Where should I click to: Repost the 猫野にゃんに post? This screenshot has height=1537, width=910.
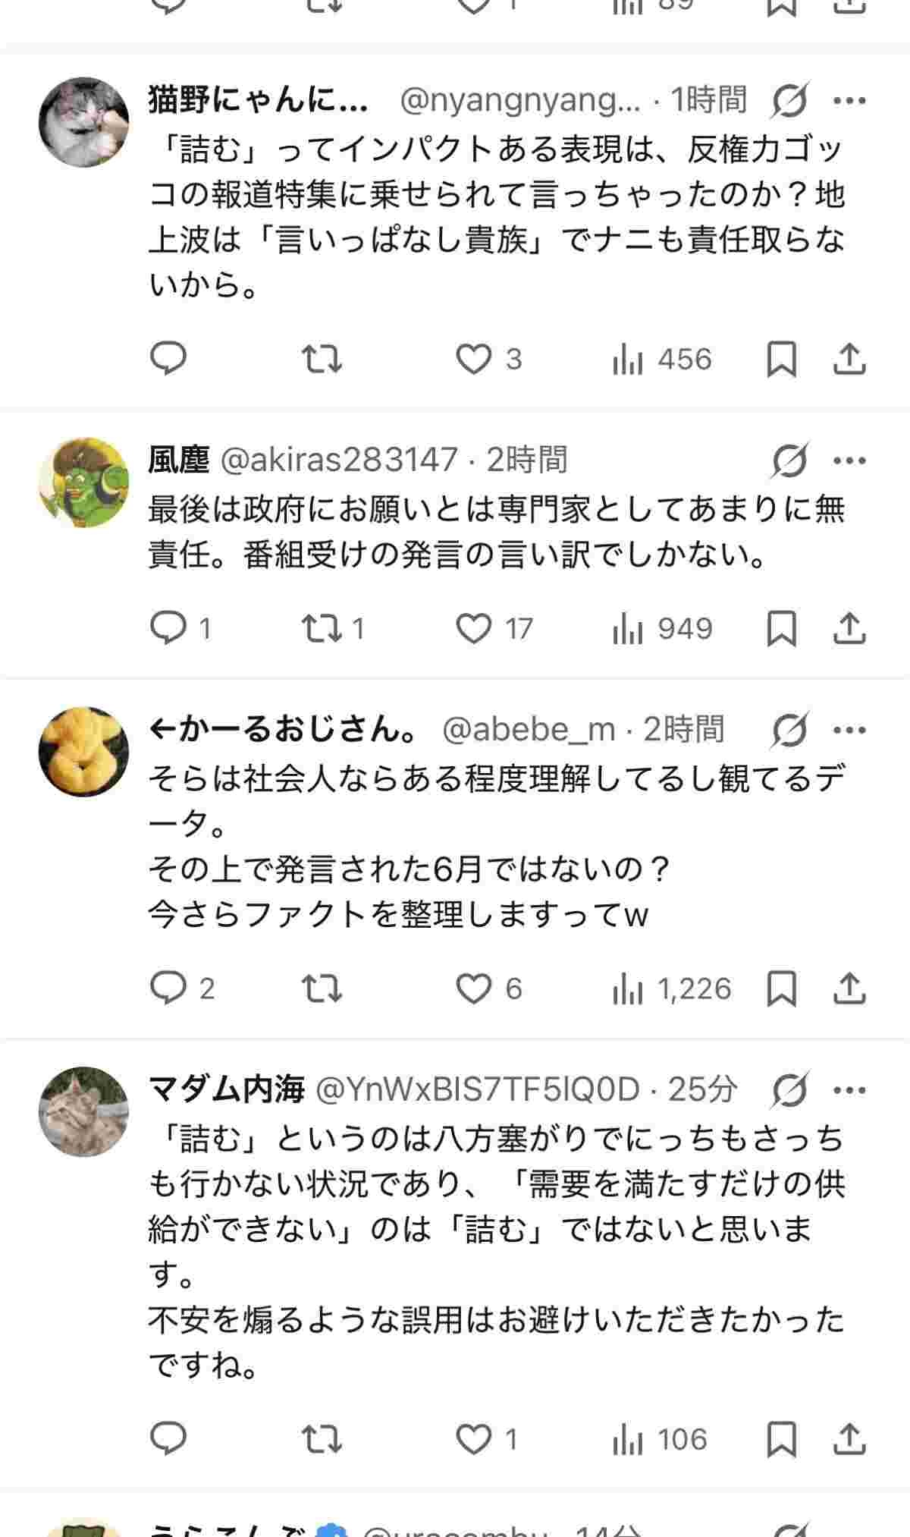tap(322, 359)
